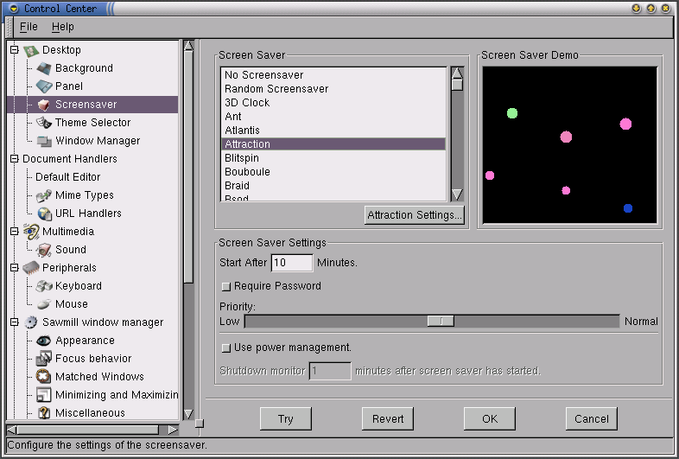Click the Start After minutes field
The height and width of the screenshot is (459, 679).
coord(291,263)
